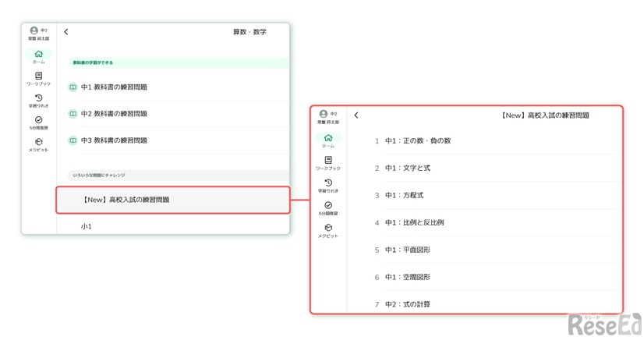Open 学習りれき in the right panel sidebar
This screenshot has width=644, height=337.
[328, 183]
